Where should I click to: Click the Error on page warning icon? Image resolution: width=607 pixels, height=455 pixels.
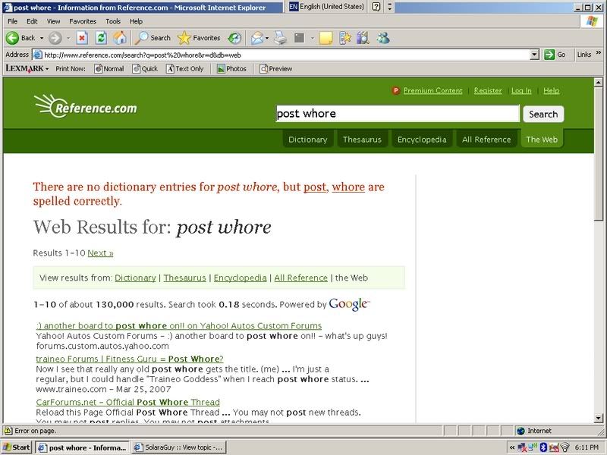pos(8,431)
